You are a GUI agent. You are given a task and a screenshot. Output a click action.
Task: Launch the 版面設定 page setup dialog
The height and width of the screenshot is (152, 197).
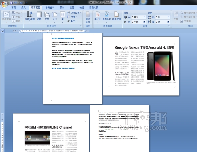81,26
